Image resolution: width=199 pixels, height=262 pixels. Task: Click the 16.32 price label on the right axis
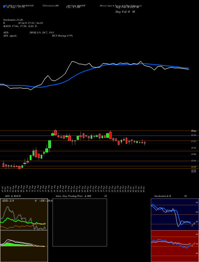(194, 148)
